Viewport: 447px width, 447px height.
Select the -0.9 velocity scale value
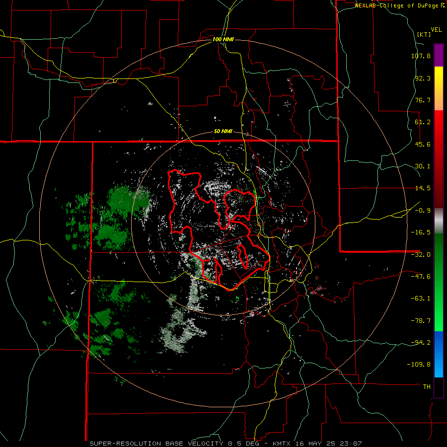pyautogui.click(x=423, y=211)
